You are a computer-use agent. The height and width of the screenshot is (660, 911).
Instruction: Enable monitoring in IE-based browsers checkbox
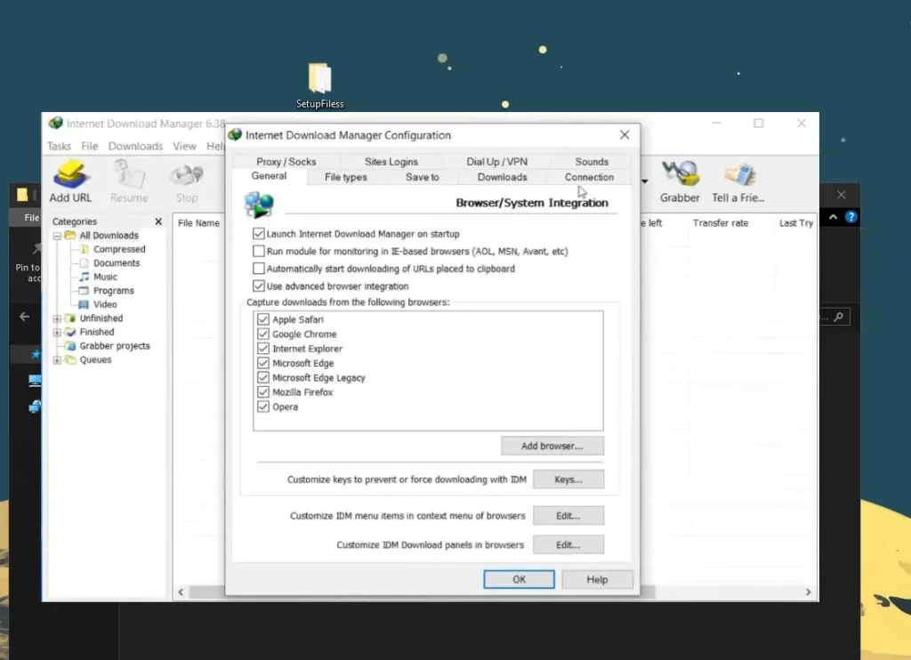[x=259, y=251]
